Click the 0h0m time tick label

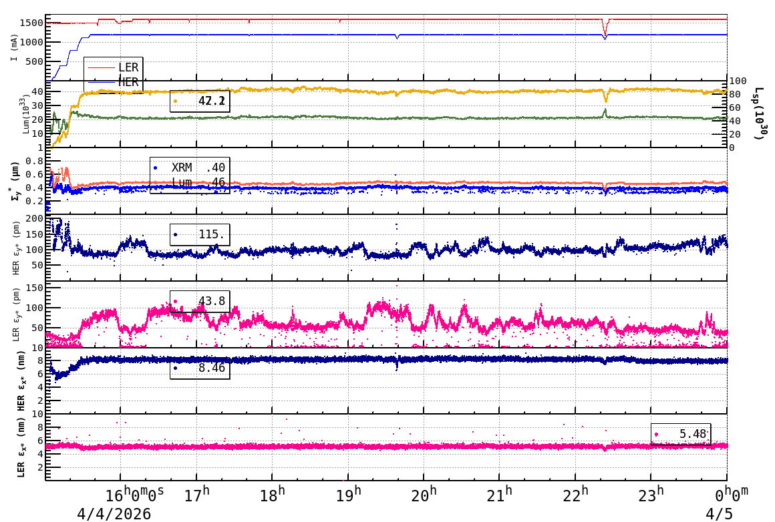pos(732,494)
